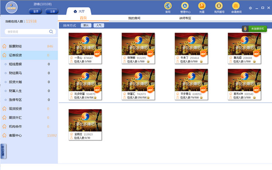Sort rooms by 默认 default

pyautogui.click(x=86, y=25)
